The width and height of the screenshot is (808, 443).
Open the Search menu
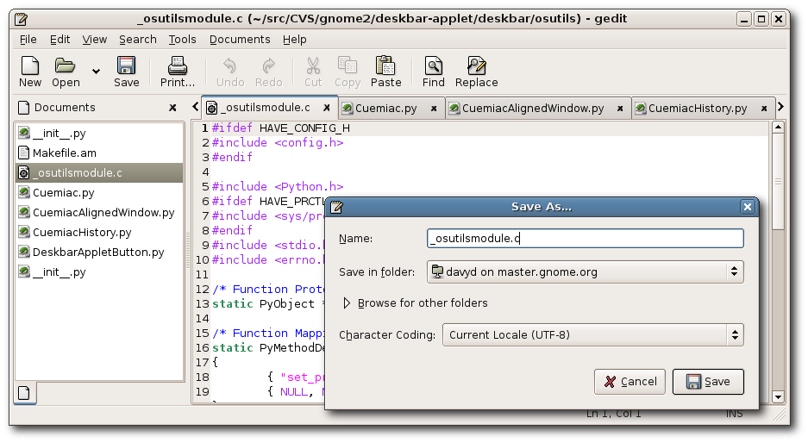pyautogui.click(x=138, y=40)
